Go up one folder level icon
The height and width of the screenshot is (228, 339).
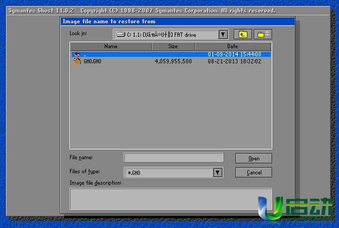pos(243,35)
